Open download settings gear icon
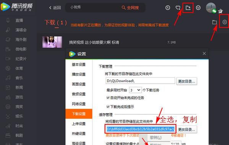The image size is (229, 145). (225, 22)
